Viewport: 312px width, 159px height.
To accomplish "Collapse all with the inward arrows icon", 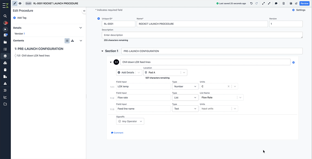I will pos(269,3).
